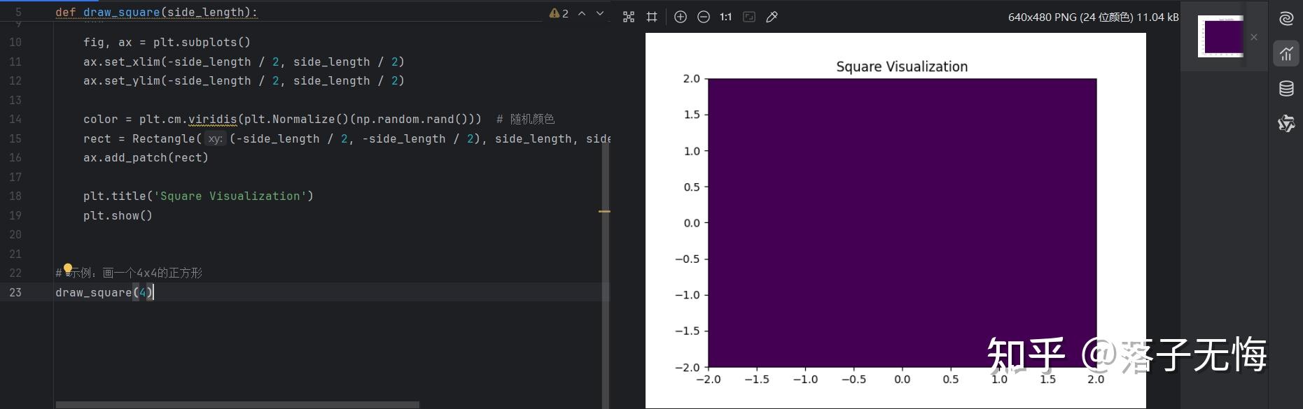
Task: Toggle grid display in image viewer
Action: point(652,17)
